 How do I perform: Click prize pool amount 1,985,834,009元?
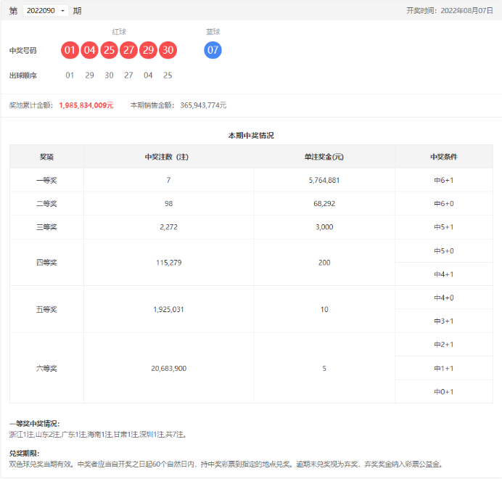pos(86,105)
